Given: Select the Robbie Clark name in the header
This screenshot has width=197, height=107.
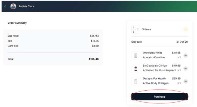Looking at the screenshot, I should [x=26, y=6].
